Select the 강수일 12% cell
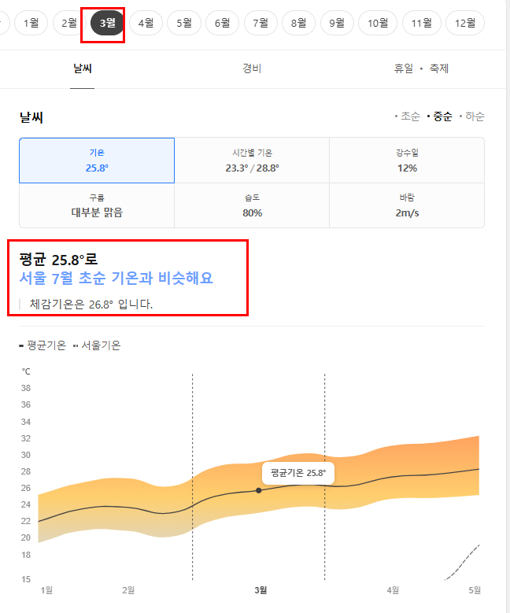This screenshot has width=510, height=613. pyautogui.click(x=407, y=161)
